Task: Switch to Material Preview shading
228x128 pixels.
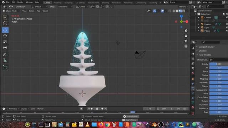Action: click(181, 11)
